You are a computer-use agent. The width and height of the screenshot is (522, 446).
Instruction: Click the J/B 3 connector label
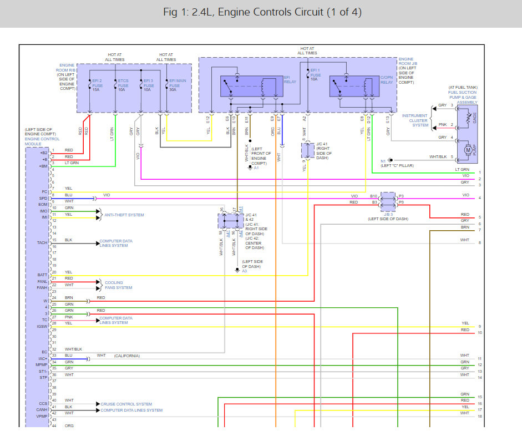coord(388,215)
